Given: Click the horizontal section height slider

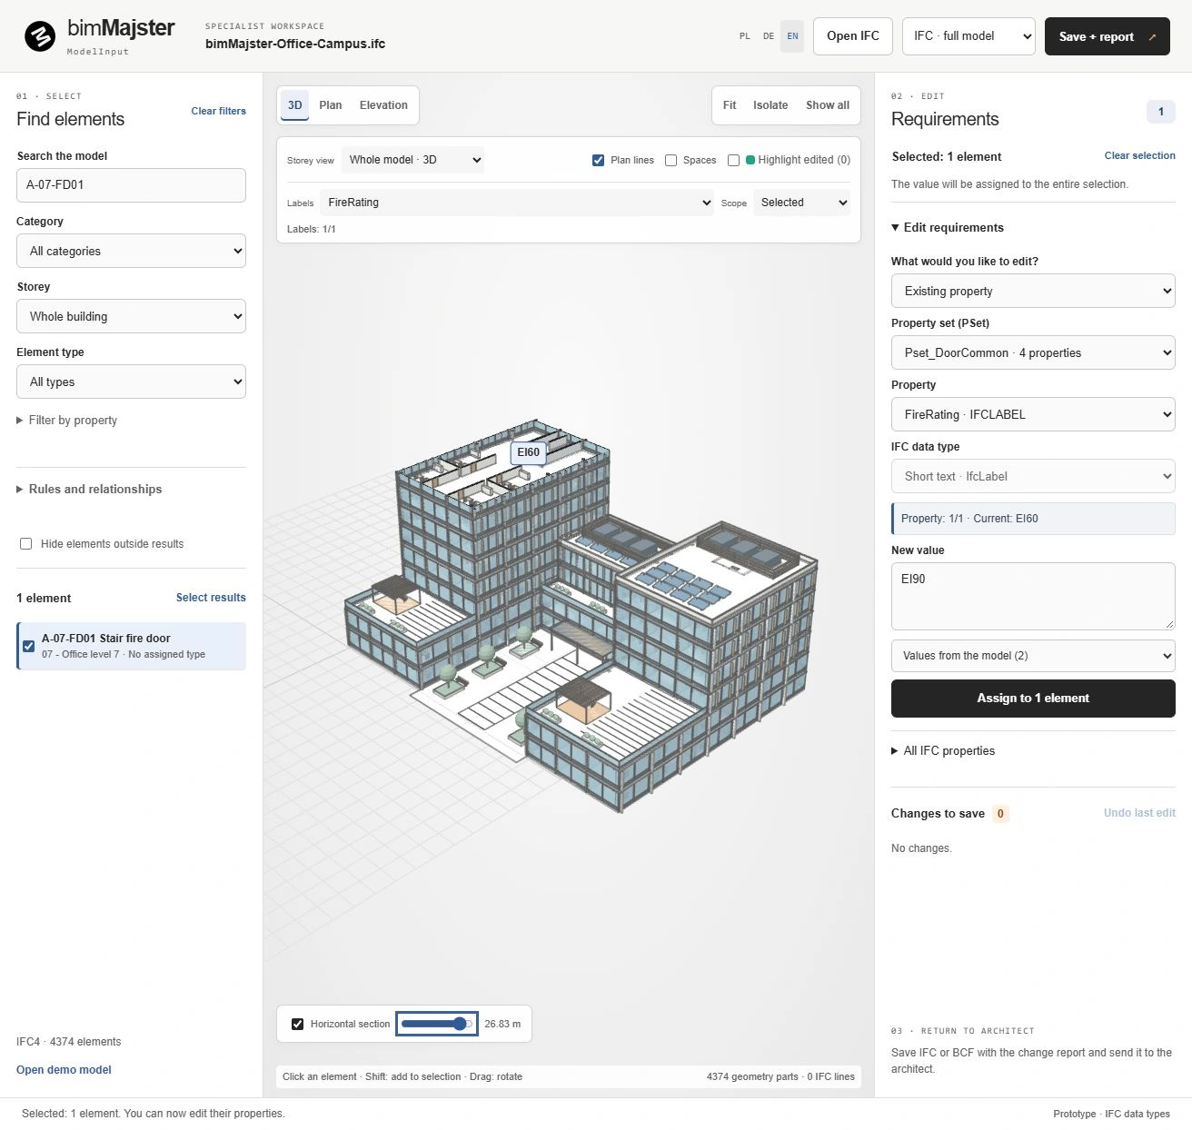Looking at the screenshot, I should tap(437, 1024).
